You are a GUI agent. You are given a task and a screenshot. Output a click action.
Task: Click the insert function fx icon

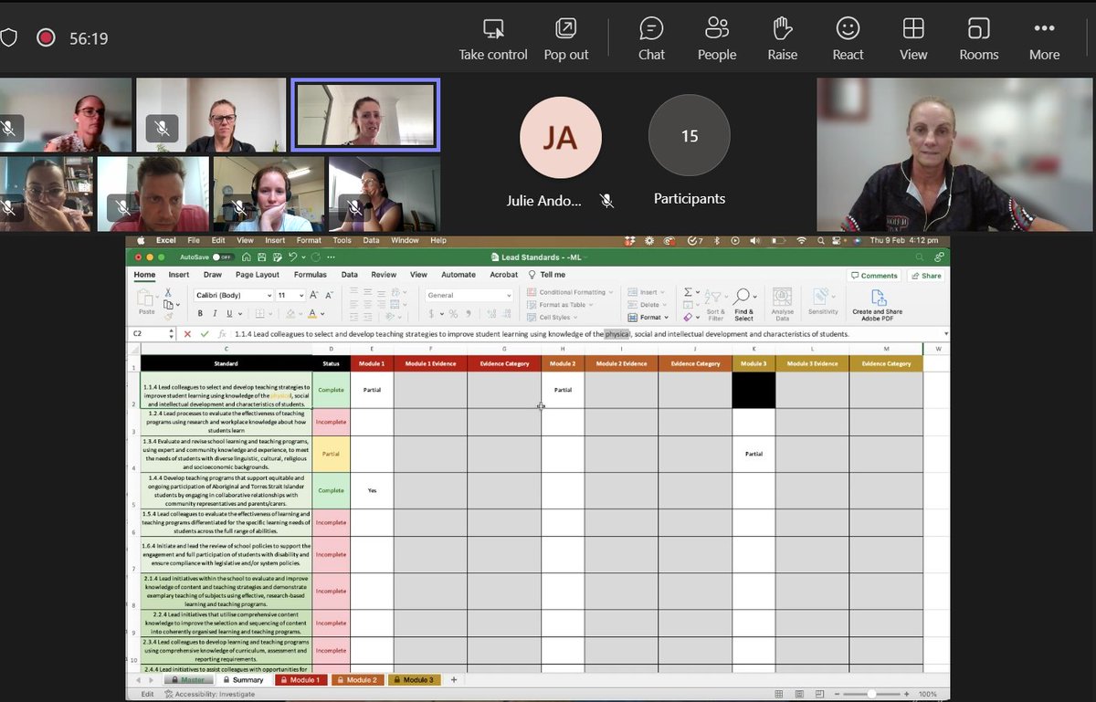(x=222, y=334)
